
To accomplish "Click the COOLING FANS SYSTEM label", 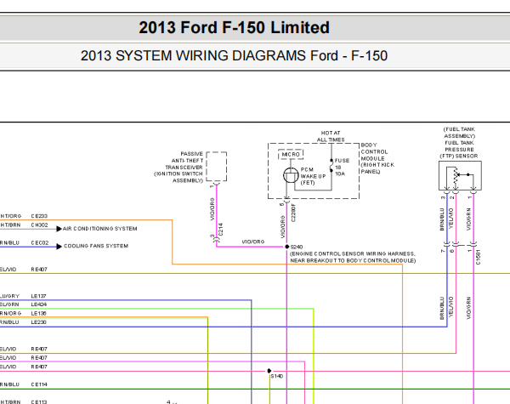I will pos(96,246).
